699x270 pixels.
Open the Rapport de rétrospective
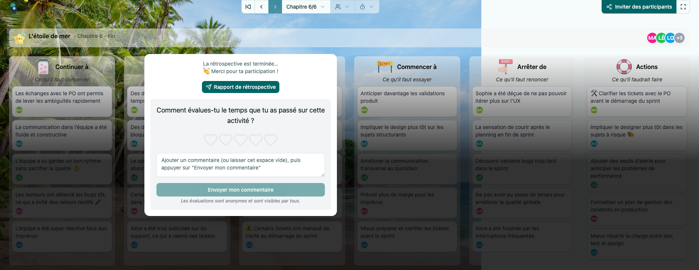241,87
